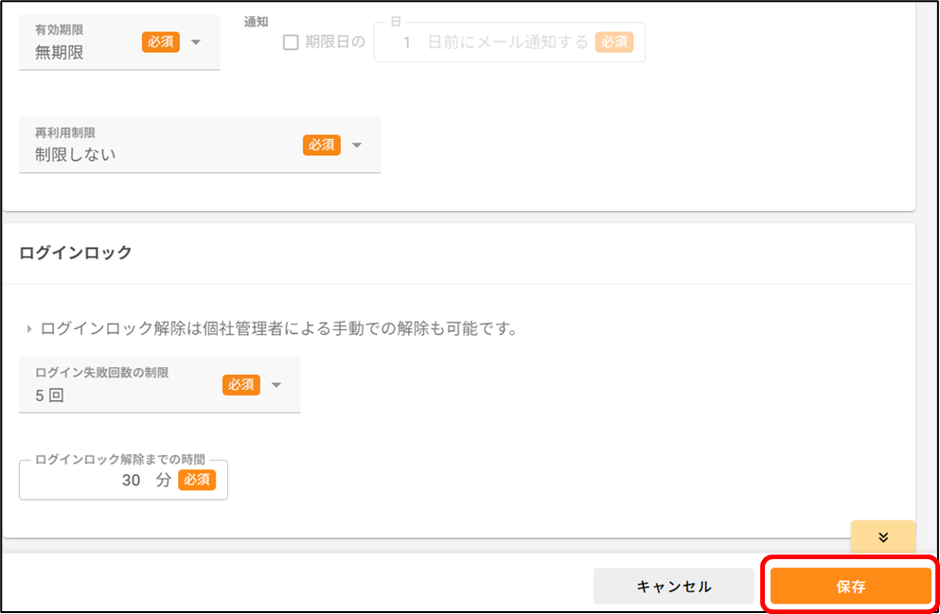Click the 必須 badge beside ログイン失敗回数の制限

[x=241, y=384]
